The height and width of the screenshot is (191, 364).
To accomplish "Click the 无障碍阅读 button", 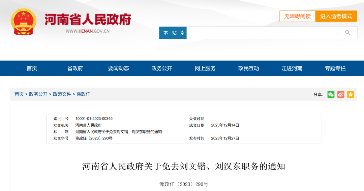I will [x=297, y=16].
